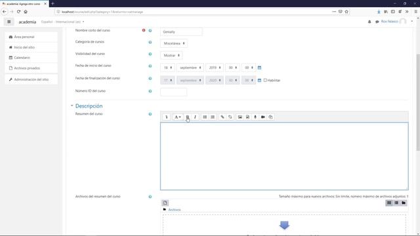The image size is (420, 236).
Task: Insert an ordered numbered list
Action: pyautogui.click(x=213, y=117)
